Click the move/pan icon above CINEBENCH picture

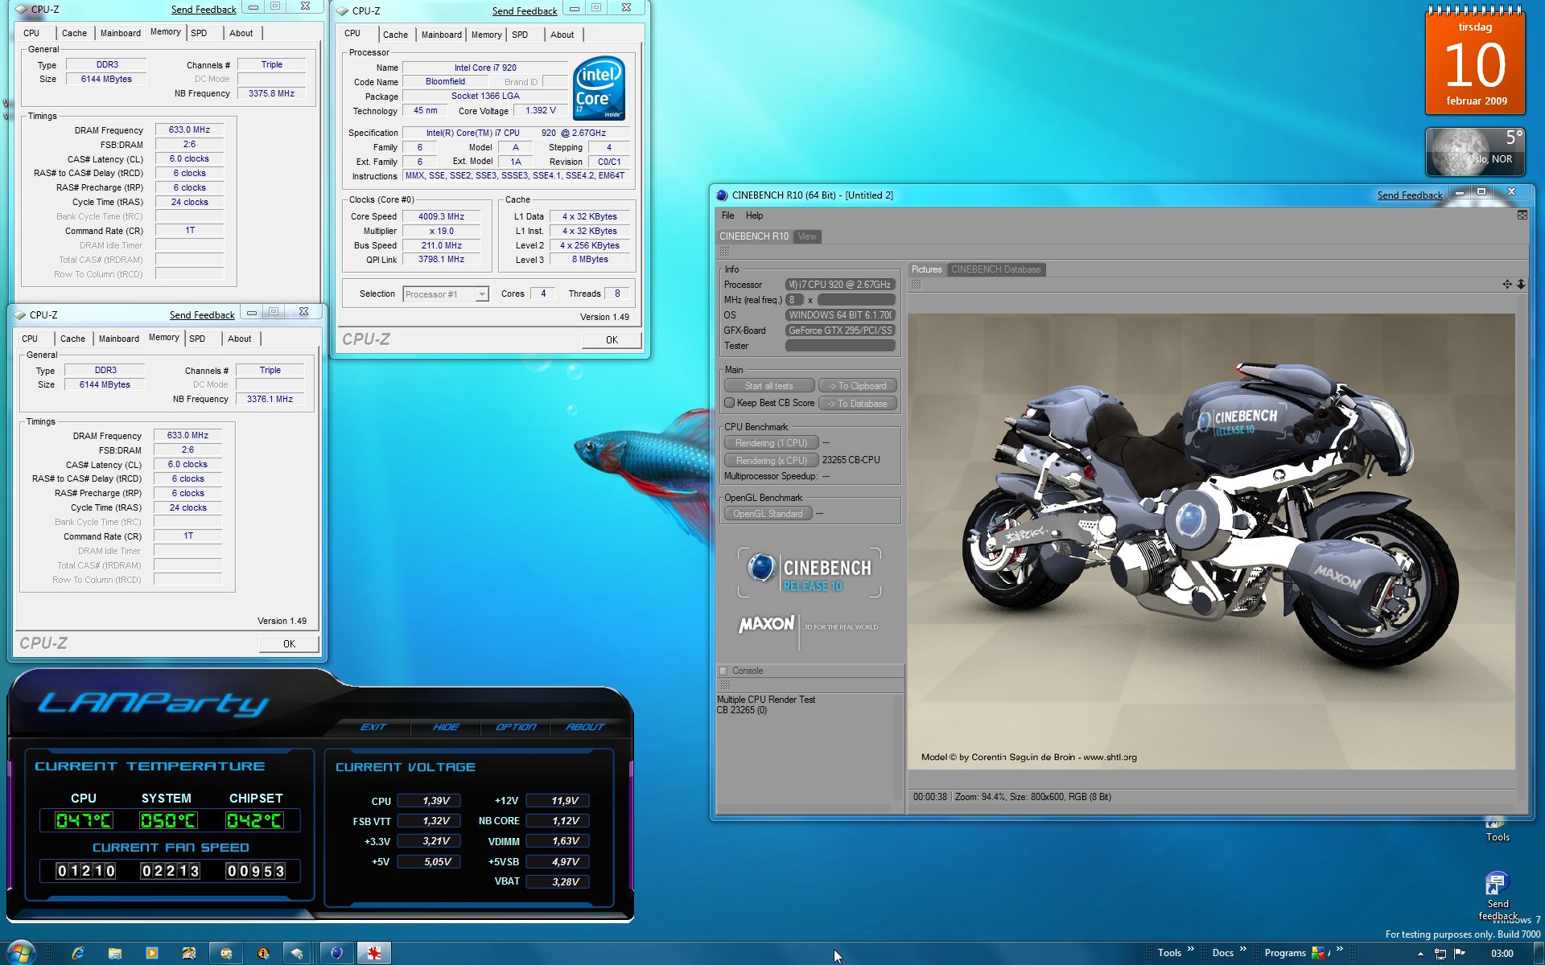(1507, 285)
